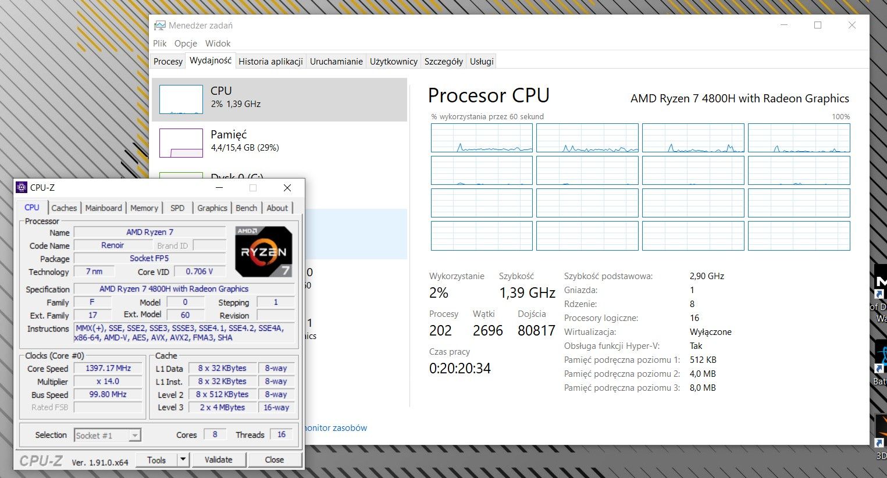Viewport: 887px width, 478px height.
Task: Click the Core Speed value 1397.17 MHz
Action: pyautogui.click(x=108, y=368)
